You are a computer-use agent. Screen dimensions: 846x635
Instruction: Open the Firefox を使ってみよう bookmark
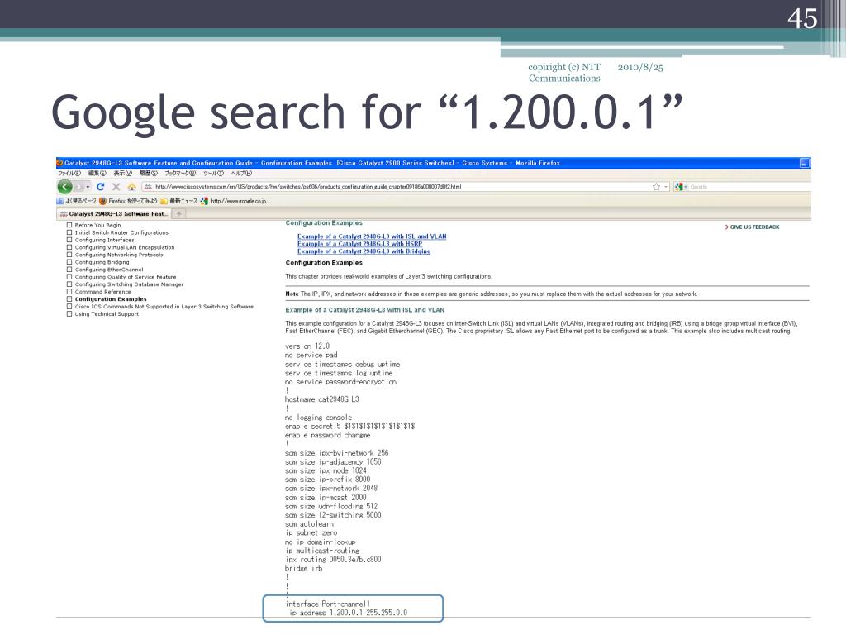point(128,201)
